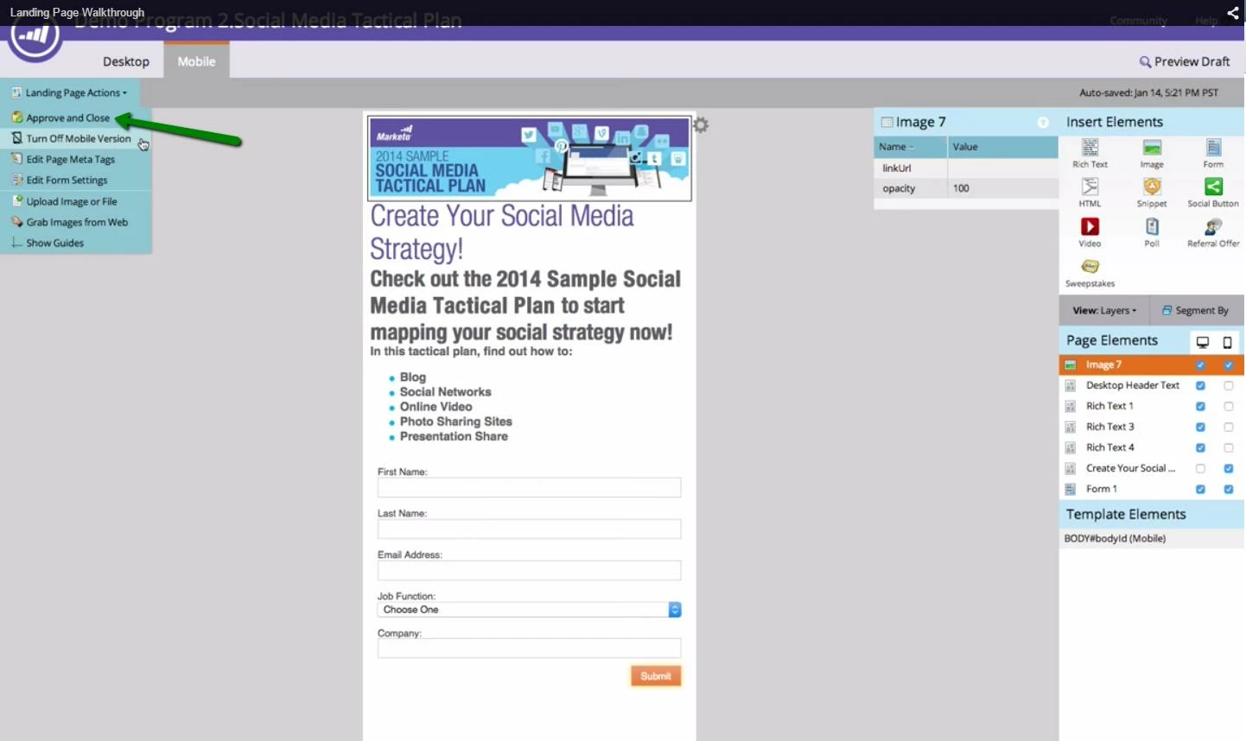Toggle mobile checkbox for Image 7

[1228, 364]
